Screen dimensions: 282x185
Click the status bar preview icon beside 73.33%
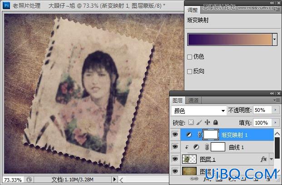click(29, 180)
